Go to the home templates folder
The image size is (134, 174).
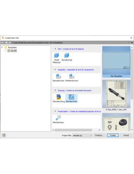[10, 42]
